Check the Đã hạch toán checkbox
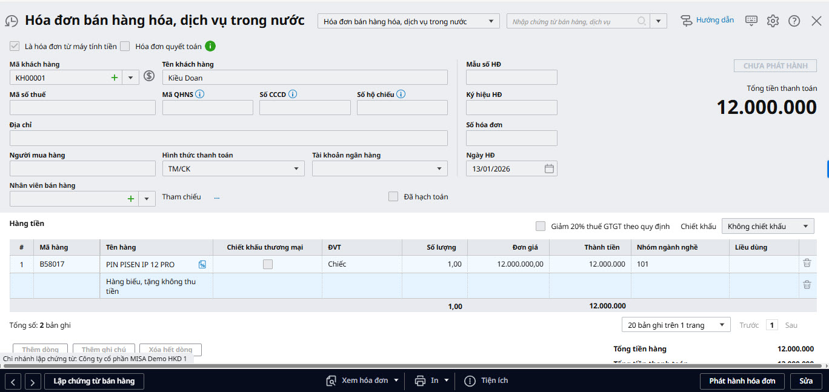 (x=393, y=196)
